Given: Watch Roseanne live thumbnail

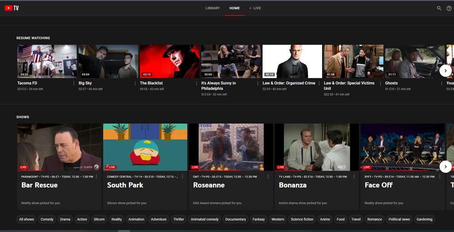Looking at the screenshot, I should point(231,147).
